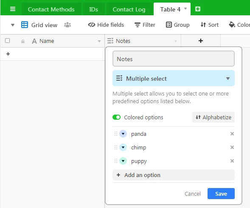The width and height of the screenshot is (250, 208).
Task: Remove the panda option
Action: click(232, 134)
